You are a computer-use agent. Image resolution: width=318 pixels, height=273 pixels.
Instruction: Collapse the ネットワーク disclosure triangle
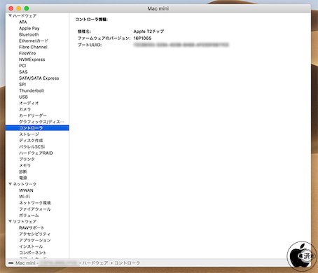(10, 184)
